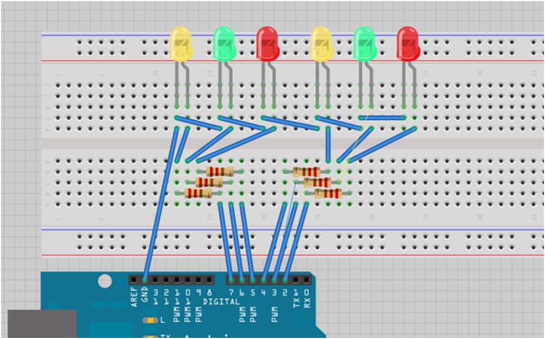Select the upper right-side resistor
This screenshot has height=339, width=545.
click(x=306, y=172)
